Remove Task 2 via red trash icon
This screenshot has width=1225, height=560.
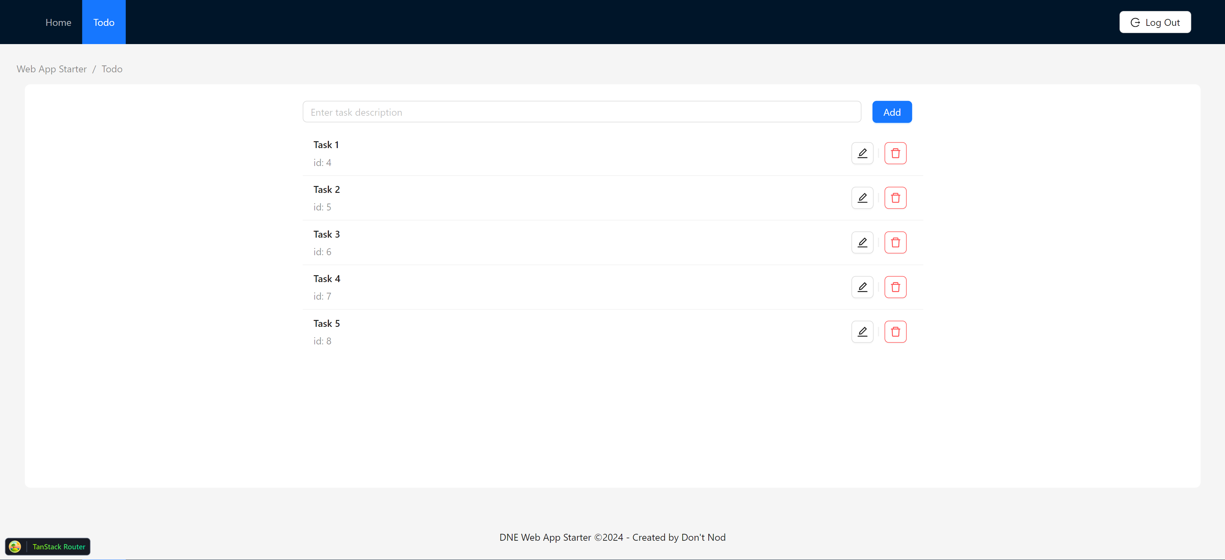[x=895, y=198]
